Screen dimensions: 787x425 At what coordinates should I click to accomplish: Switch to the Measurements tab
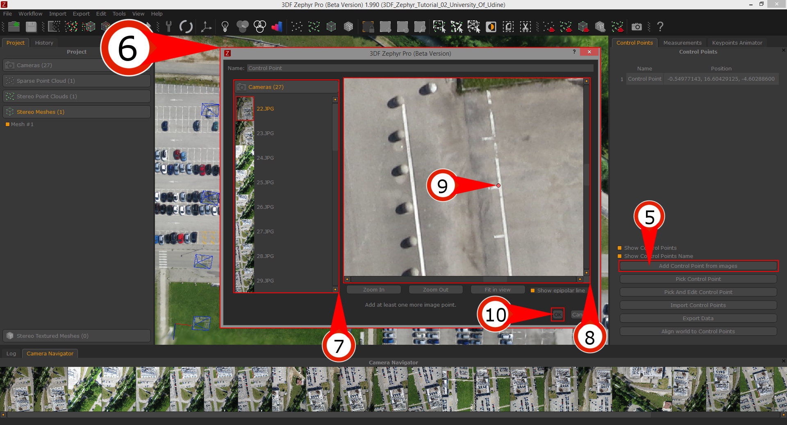pos(682,43)
